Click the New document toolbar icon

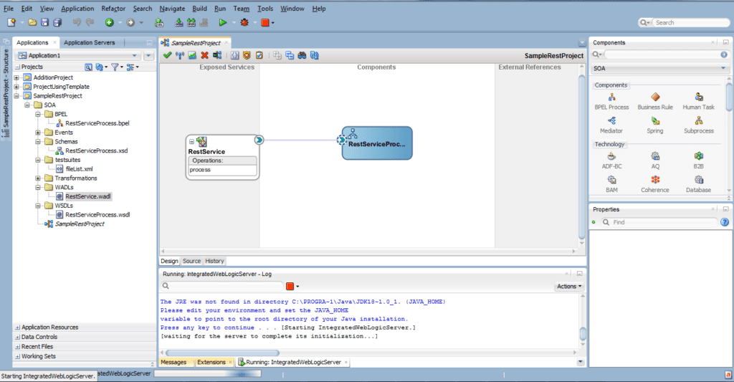[x=11, y=22]
